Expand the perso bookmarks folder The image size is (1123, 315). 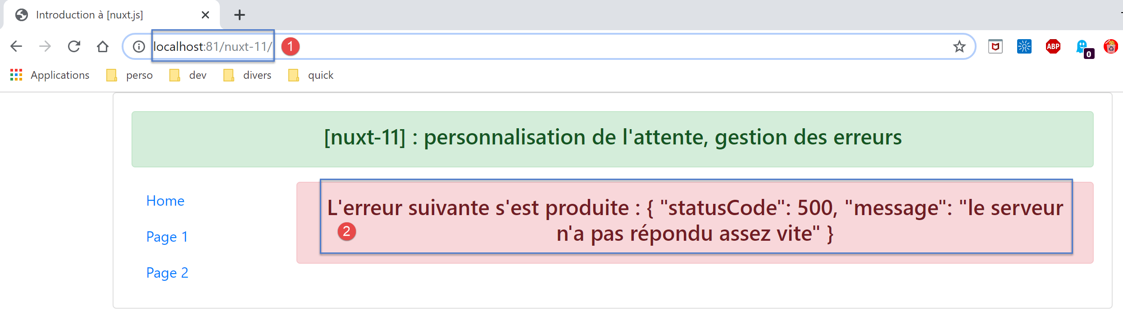click(x=130, y=75)
